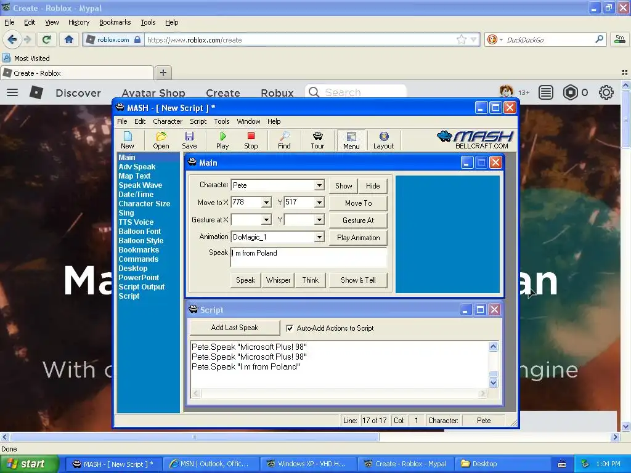
Task: Click the browser horizontal scrollbar thumb
Action: pos(195,437)
